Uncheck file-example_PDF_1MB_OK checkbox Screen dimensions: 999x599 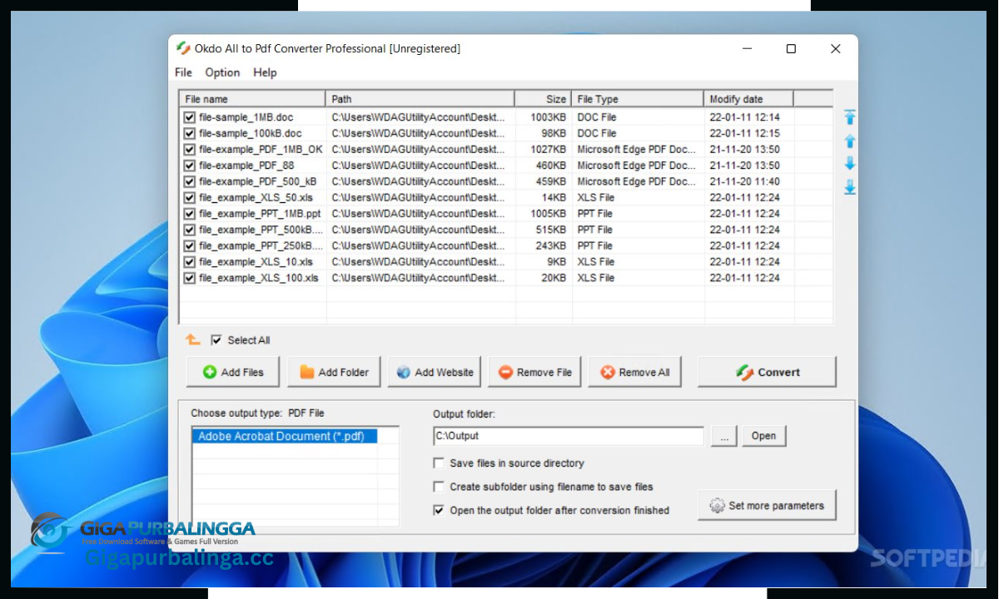(190, 150)
